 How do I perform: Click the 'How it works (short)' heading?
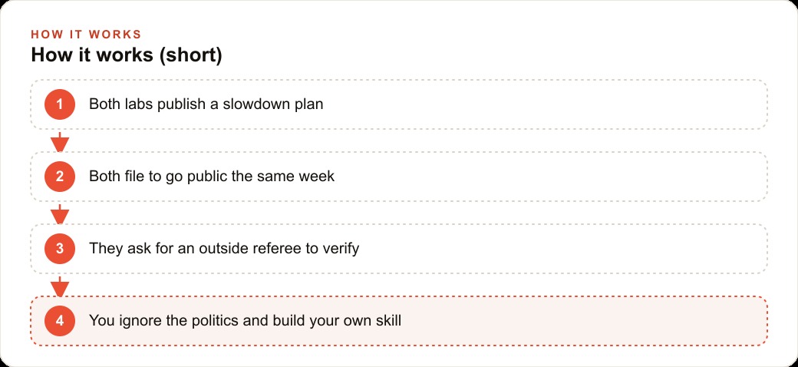[x=127, y=55]
